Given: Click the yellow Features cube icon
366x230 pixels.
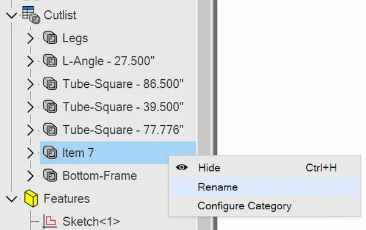Looking at the screenshot, I should [x=31, y=198].
